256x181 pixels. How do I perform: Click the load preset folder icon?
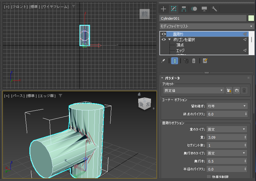(x=229, y=90)
